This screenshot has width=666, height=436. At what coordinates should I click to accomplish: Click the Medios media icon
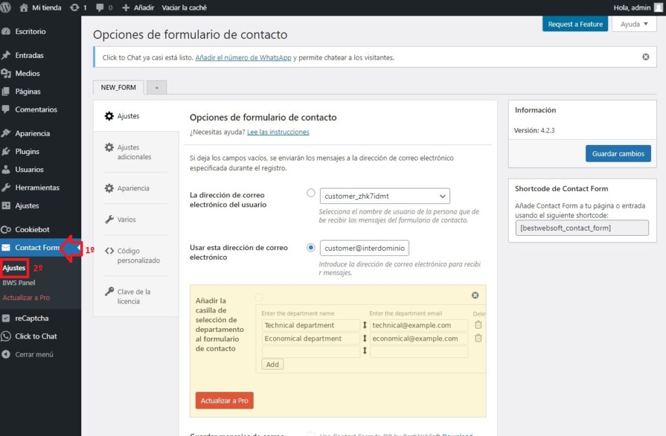tap(6, 73)
